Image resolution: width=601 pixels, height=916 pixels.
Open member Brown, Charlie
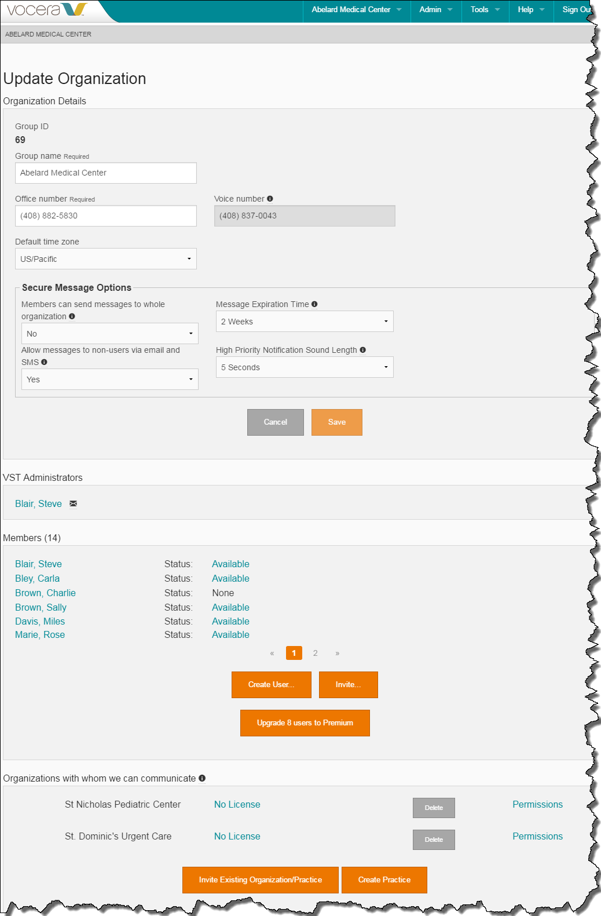tap(45, 593)
